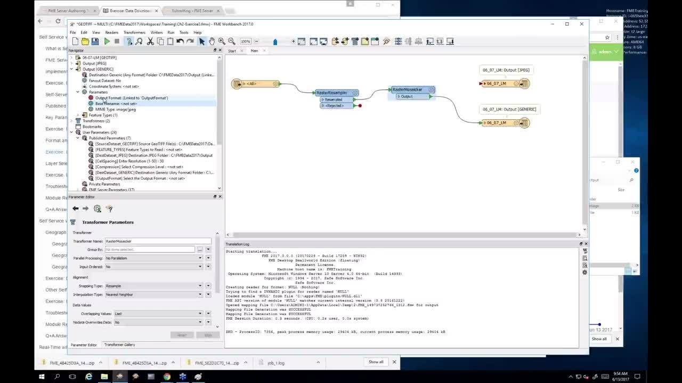Image resolution: width=682 pixels, height=383 pixels.
Task: Open job_1.log in Chrome downloads bar
Action: point(276,363)
